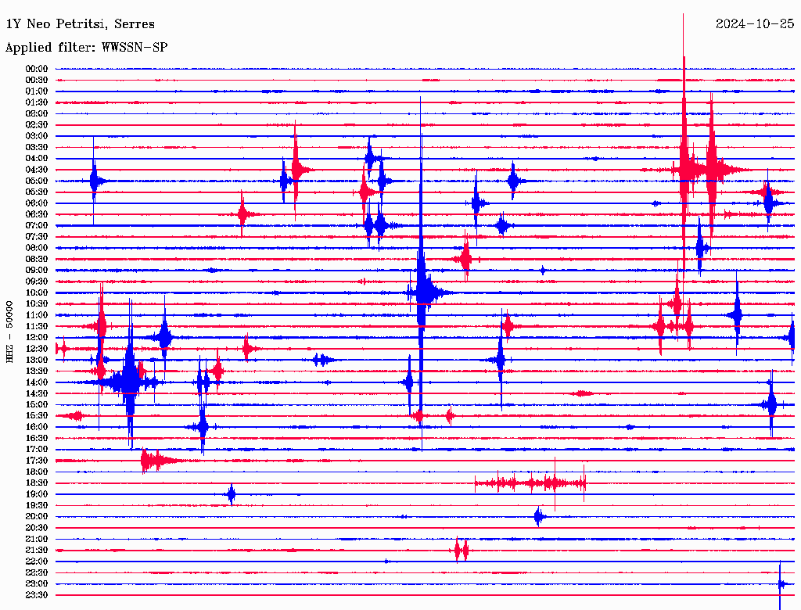Select the "12:30" time label
The width and height of the screenshot is (801, 610).
tap(36, 349)
